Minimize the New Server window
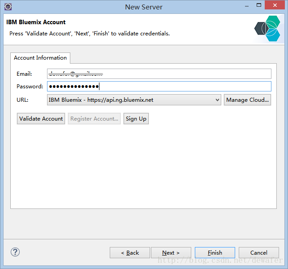 click(x=247, y=5)
